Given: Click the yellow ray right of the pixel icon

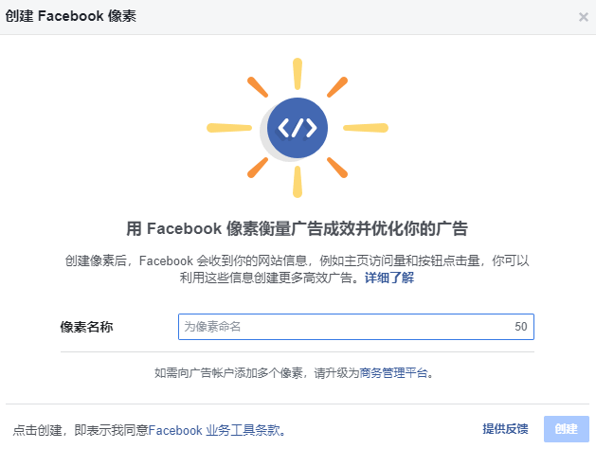Looking at the screenshot, I should point(366,128).
